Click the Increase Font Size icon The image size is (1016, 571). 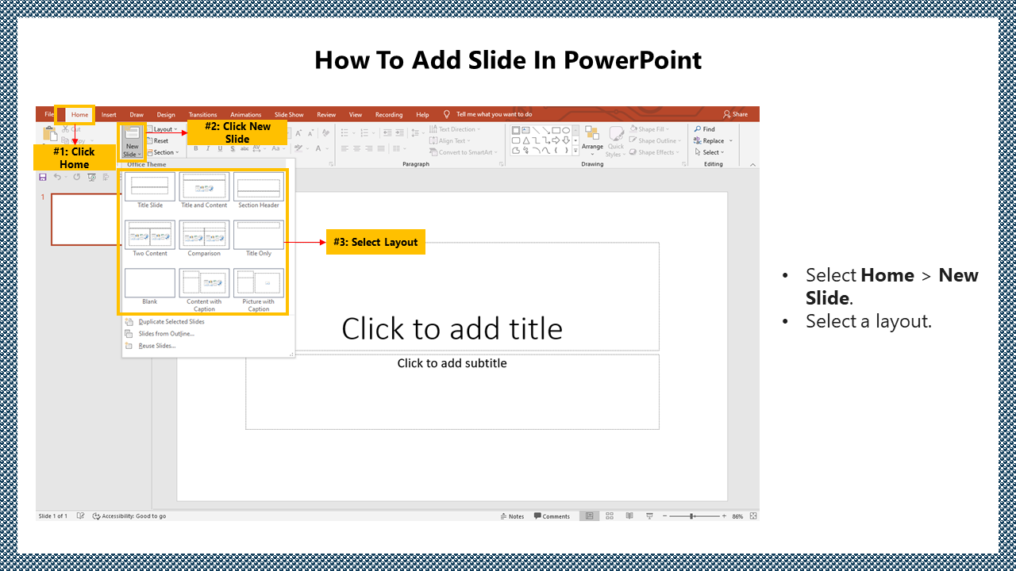(x=298, y=132)
